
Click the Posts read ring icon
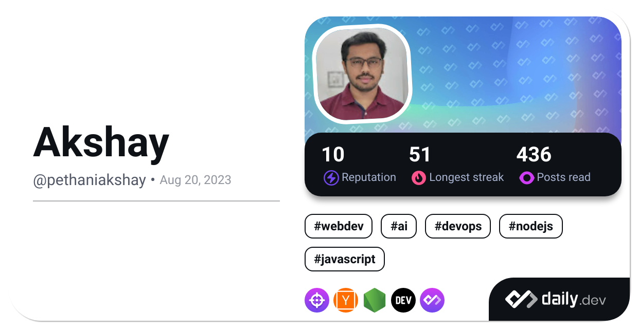[x=526, y=178]
